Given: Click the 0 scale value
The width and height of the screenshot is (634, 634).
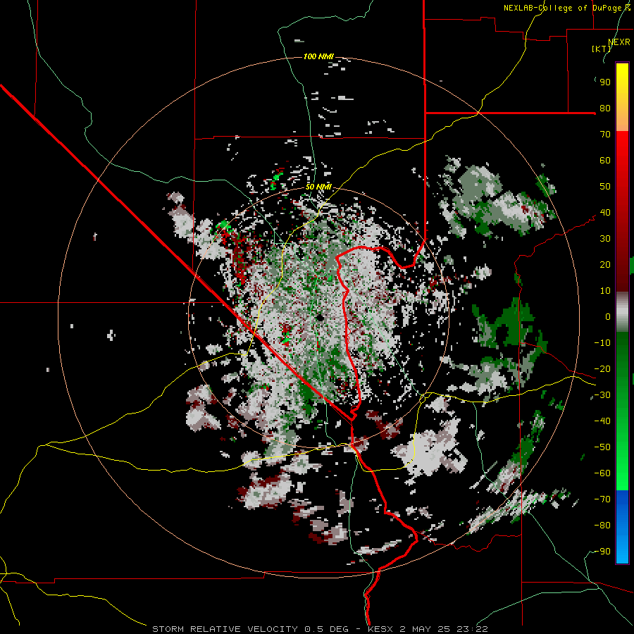Looking at the screenshot, I should (608, 317).
